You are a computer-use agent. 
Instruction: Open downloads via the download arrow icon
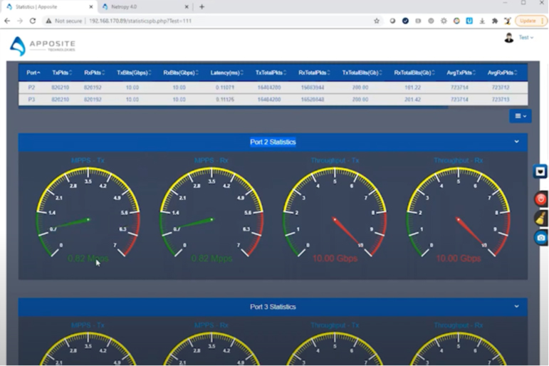[x=482, y=21]
